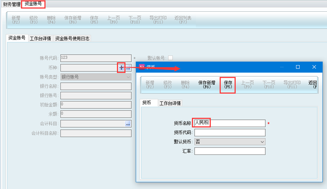Click the 银行名称 input field
Viewport: 327px width, 189px height.
(x=96, y=86)
